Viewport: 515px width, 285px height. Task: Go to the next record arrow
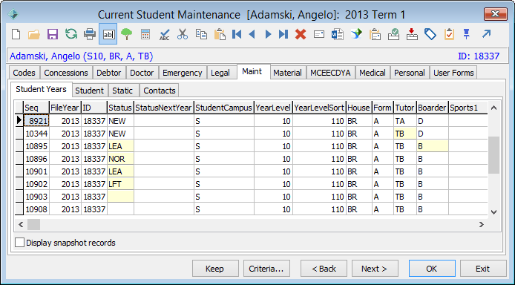pos(268,34)
